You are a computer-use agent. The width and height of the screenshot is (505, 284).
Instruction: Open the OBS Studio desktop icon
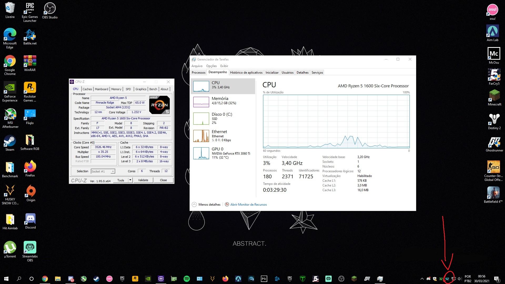(50, 11)
